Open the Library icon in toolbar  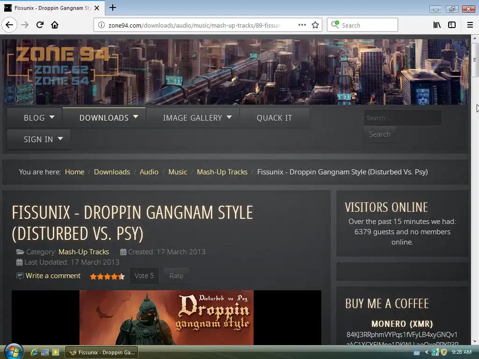click(437, 25)
